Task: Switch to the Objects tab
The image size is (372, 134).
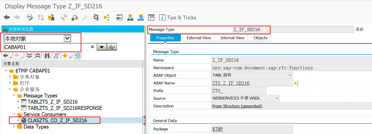Action: [260, 38]
